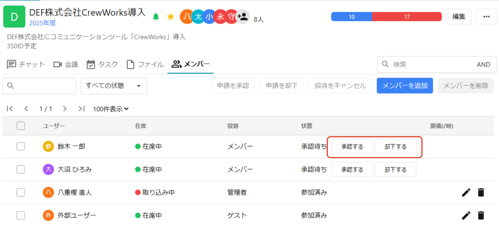This screenshot has width=499, height=226.
Task: Click the 2025年度 link under title
Action: [43, 23]
